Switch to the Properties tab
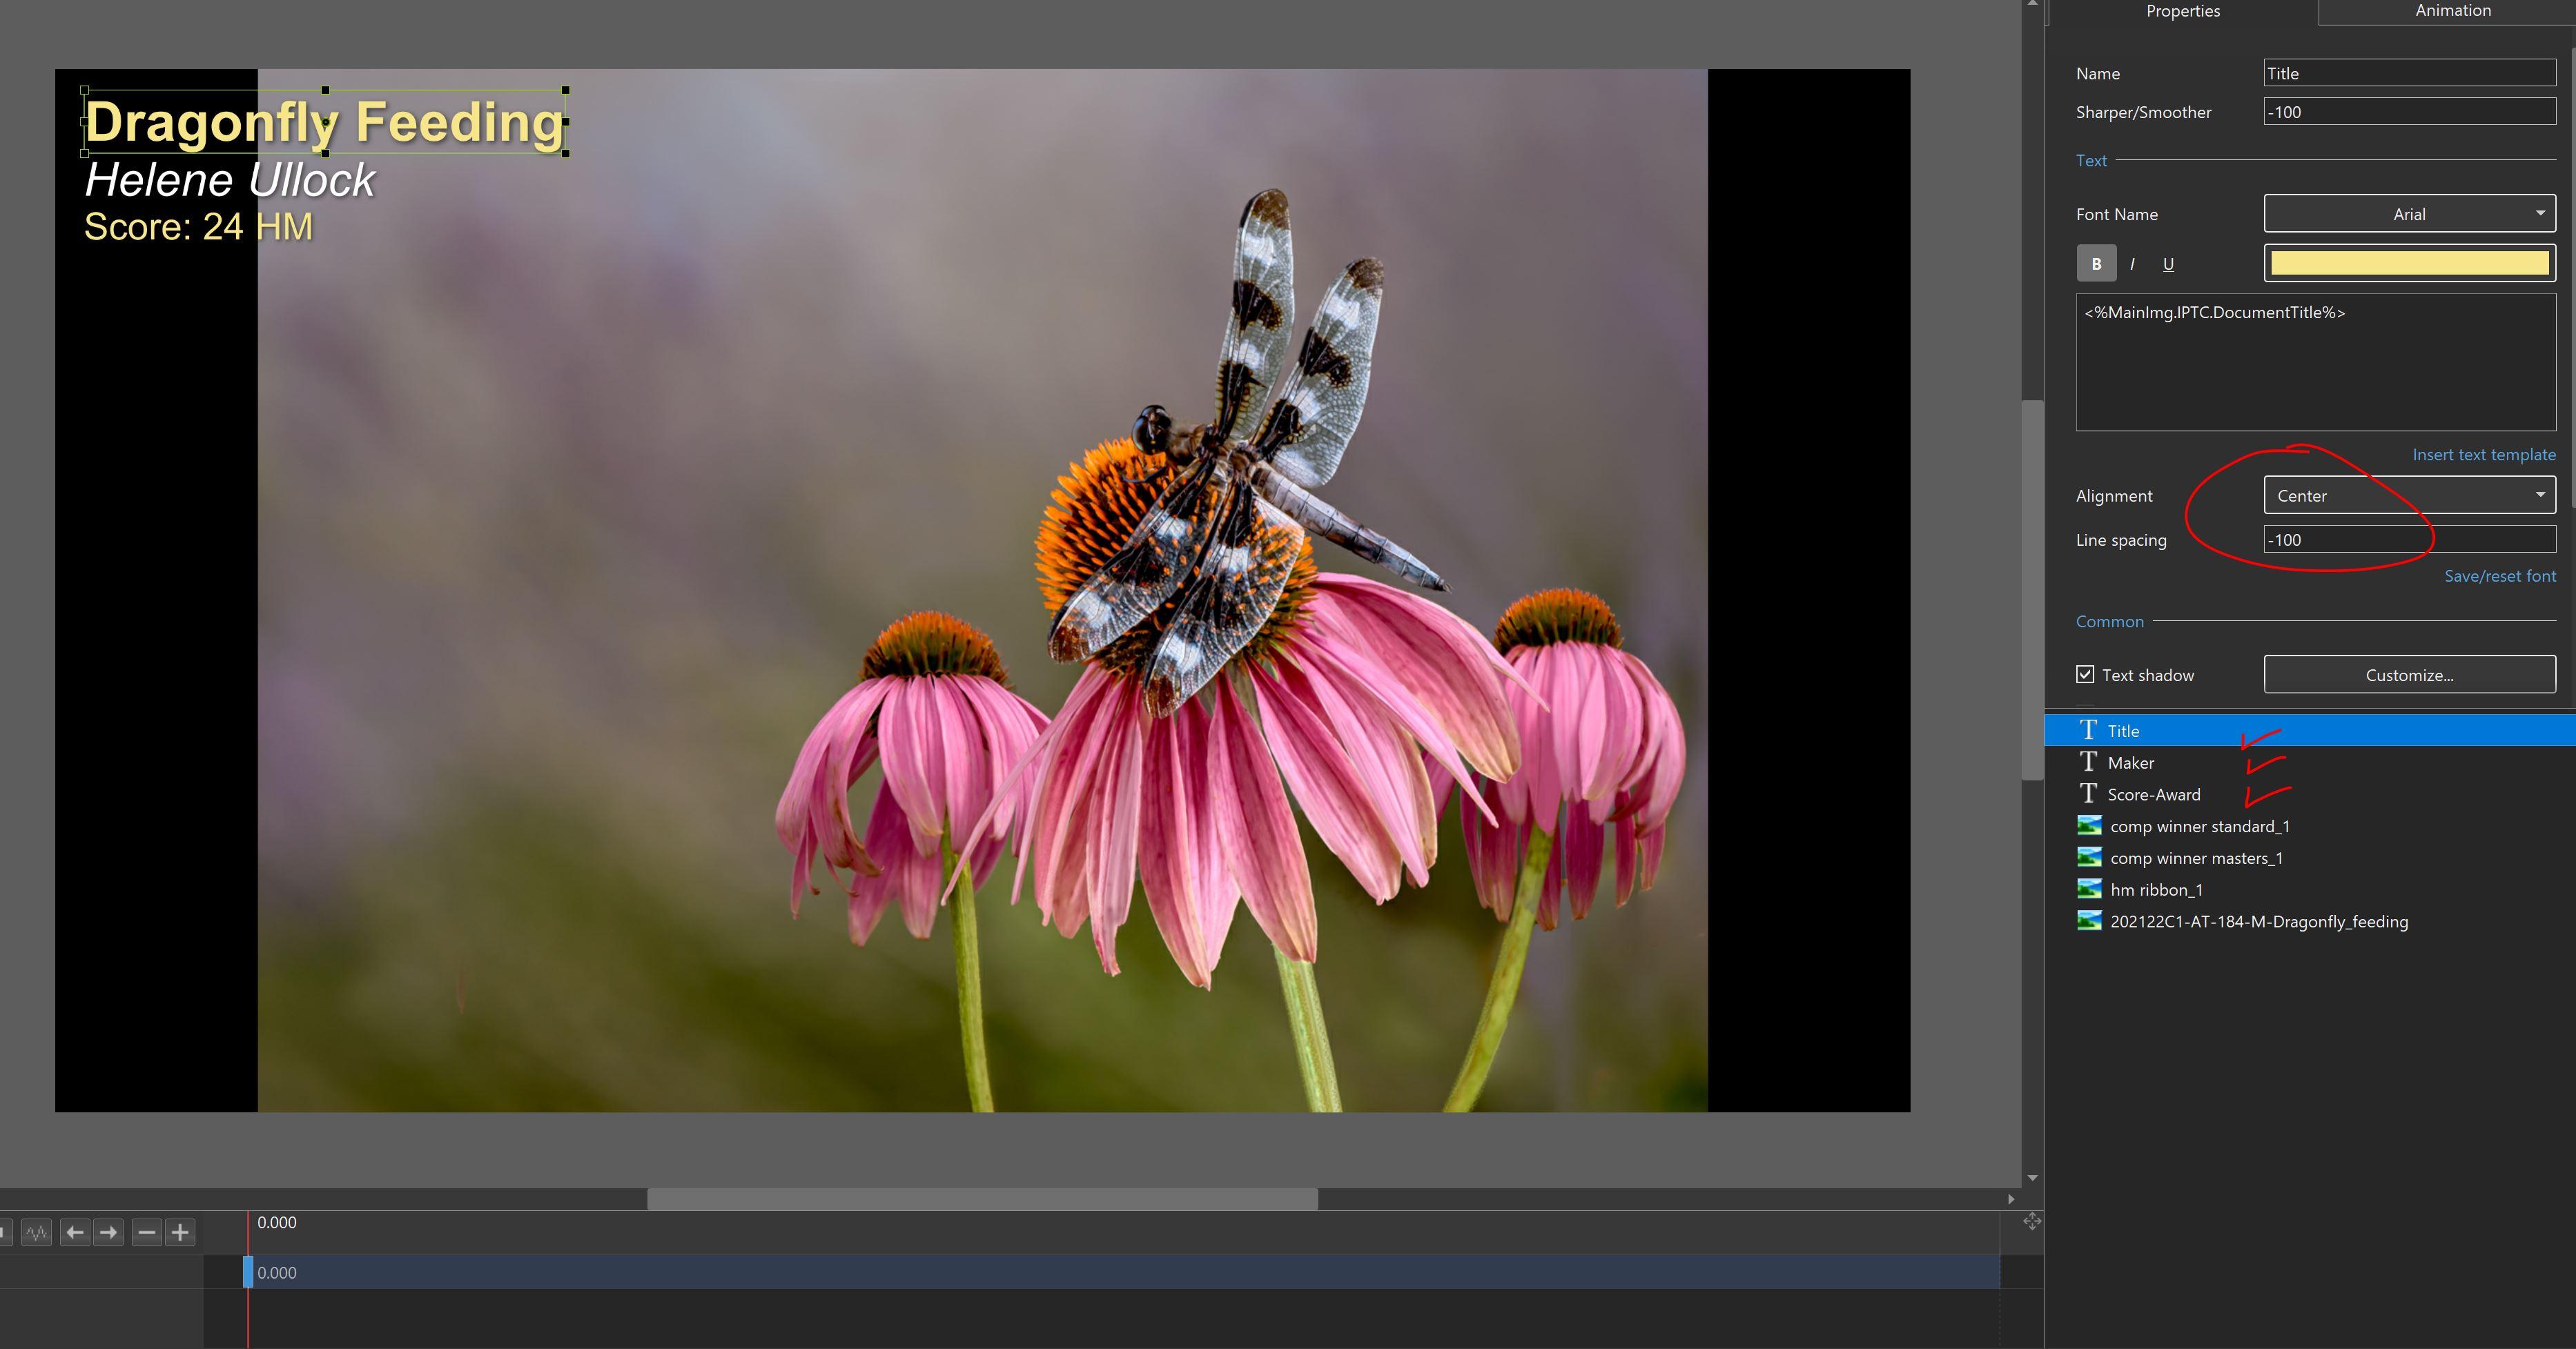 click(2182, 11)
